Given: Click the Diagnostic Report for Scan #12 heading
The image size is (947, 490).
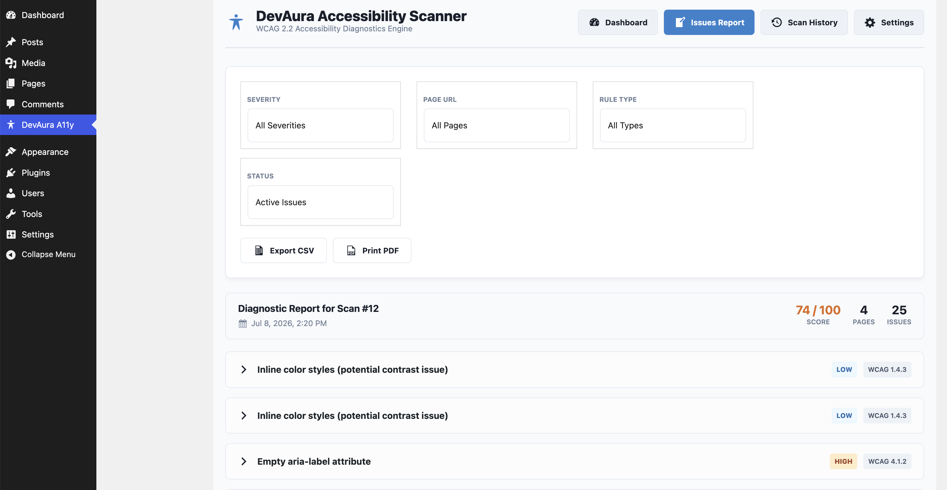Looking at the screenshot, I should click(x=308, y=308).
